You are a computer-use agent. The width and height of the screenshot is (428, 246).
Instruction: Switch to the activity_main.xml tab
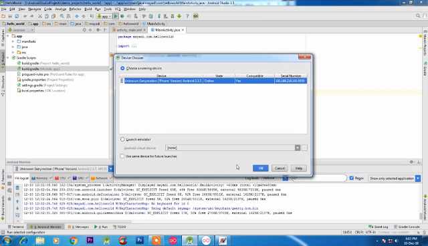coord(129,30)
